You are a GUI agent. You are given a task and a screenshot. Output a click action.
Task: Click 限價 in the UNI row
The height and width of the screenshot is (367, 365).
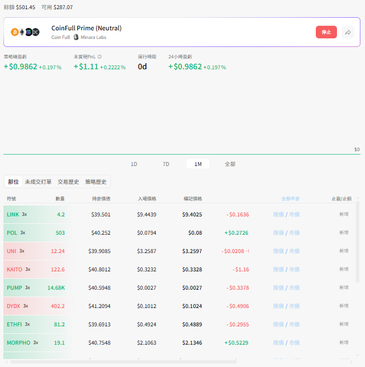pyautogui.click(x=279, y=251)
